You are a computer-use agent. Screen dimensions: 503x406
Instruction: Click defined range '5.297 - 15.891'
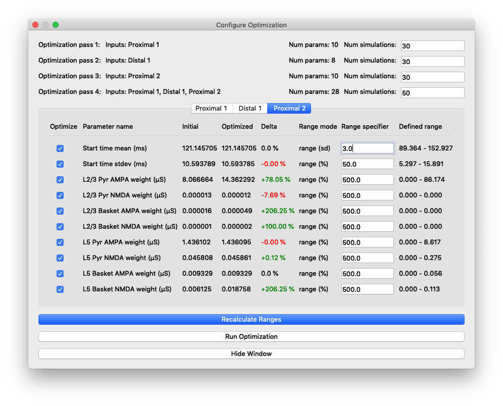point(421,164)
